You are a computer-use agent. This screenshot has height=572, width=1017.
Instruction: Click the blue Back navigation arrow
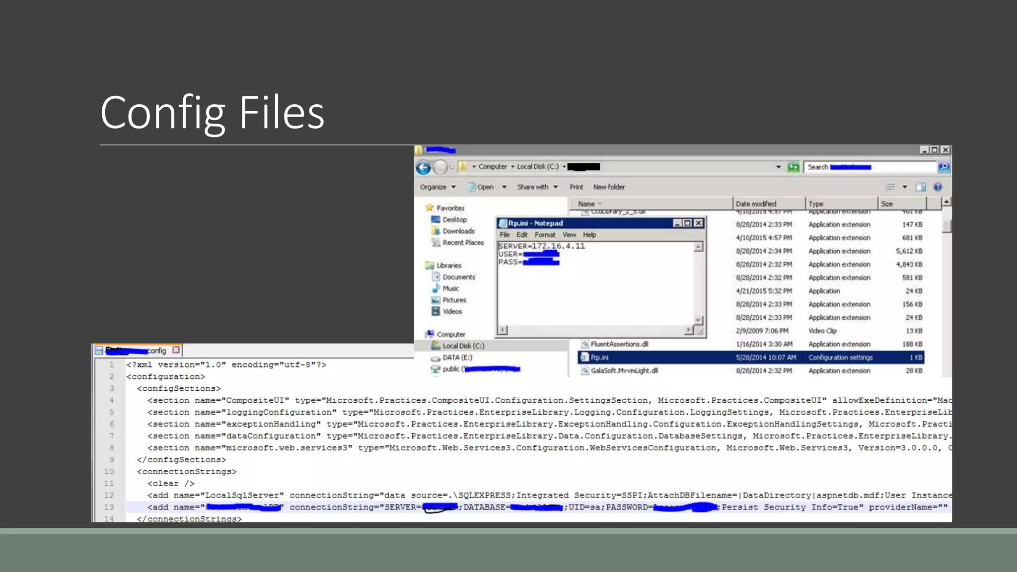(424, 167)
